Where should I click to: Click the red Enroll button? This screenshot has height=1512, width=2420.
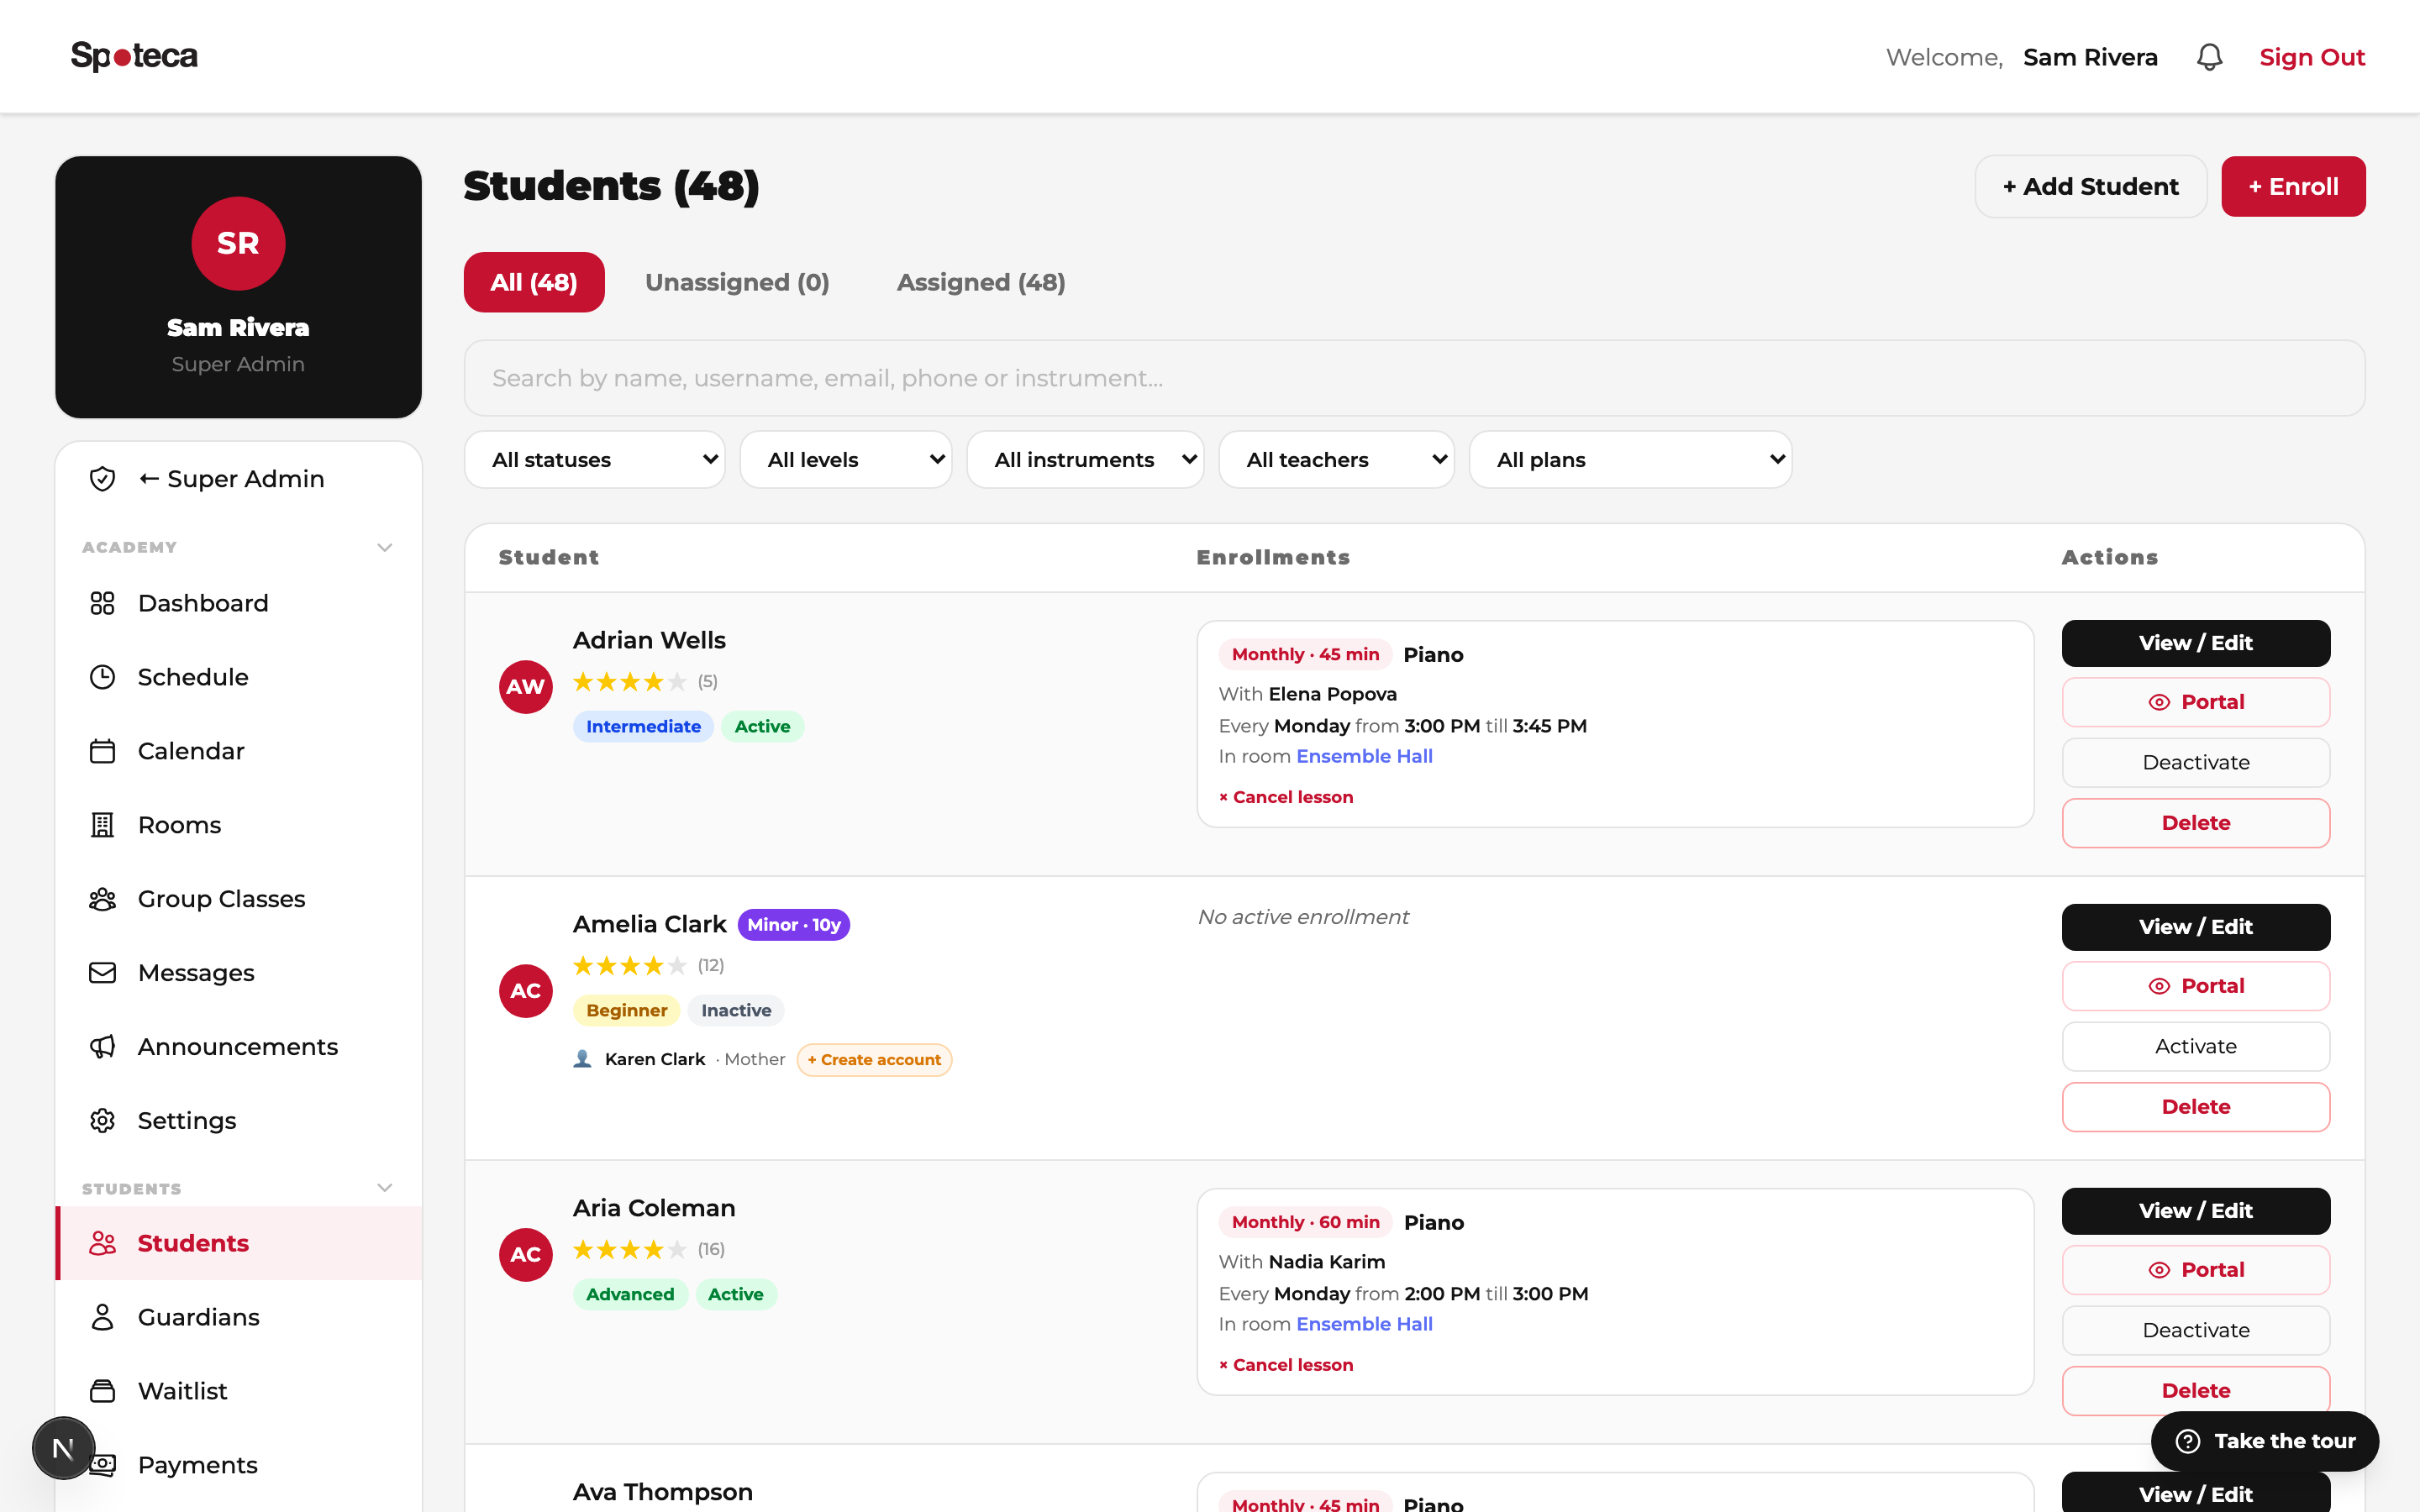coord(2293,186)
